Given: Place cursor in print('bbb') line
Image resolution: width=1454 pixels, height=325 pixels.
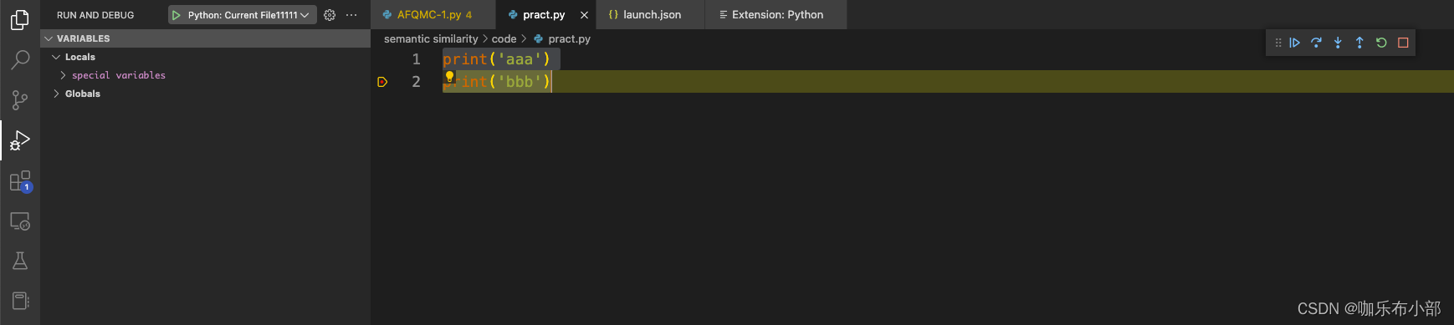Looking at the screenshot, I should [x=496, y=82].
